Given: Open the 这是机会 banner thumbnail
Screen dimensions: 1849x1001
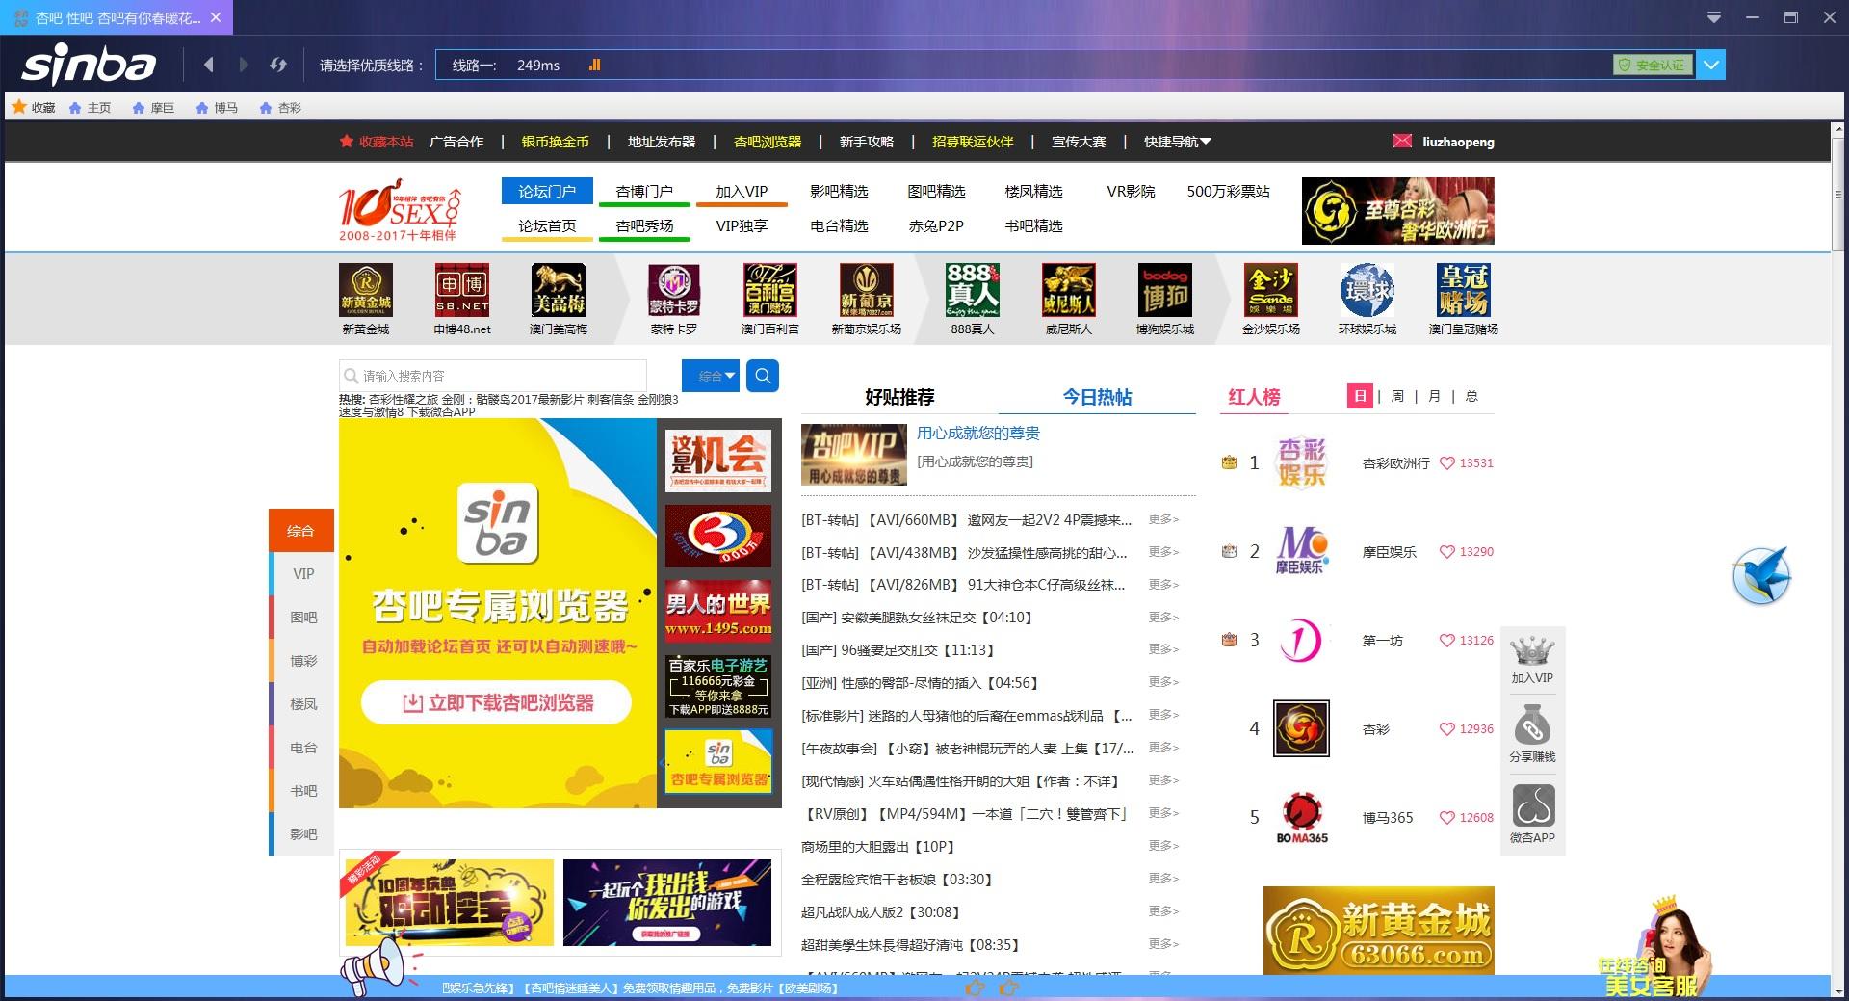Looking at the screenshot, I should [x=718, y=461].
